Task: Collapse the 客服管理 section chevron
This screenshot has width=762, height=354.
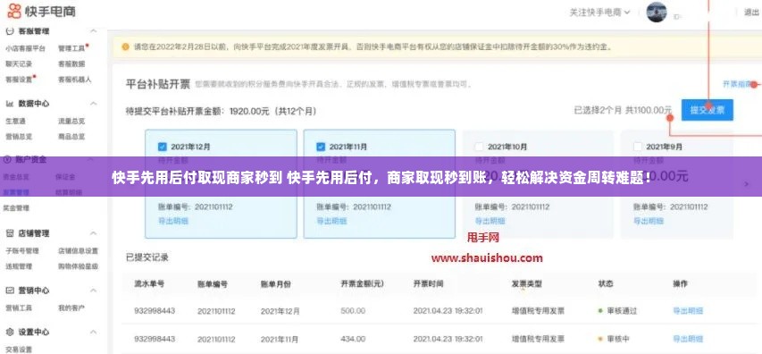Action: 94,31
